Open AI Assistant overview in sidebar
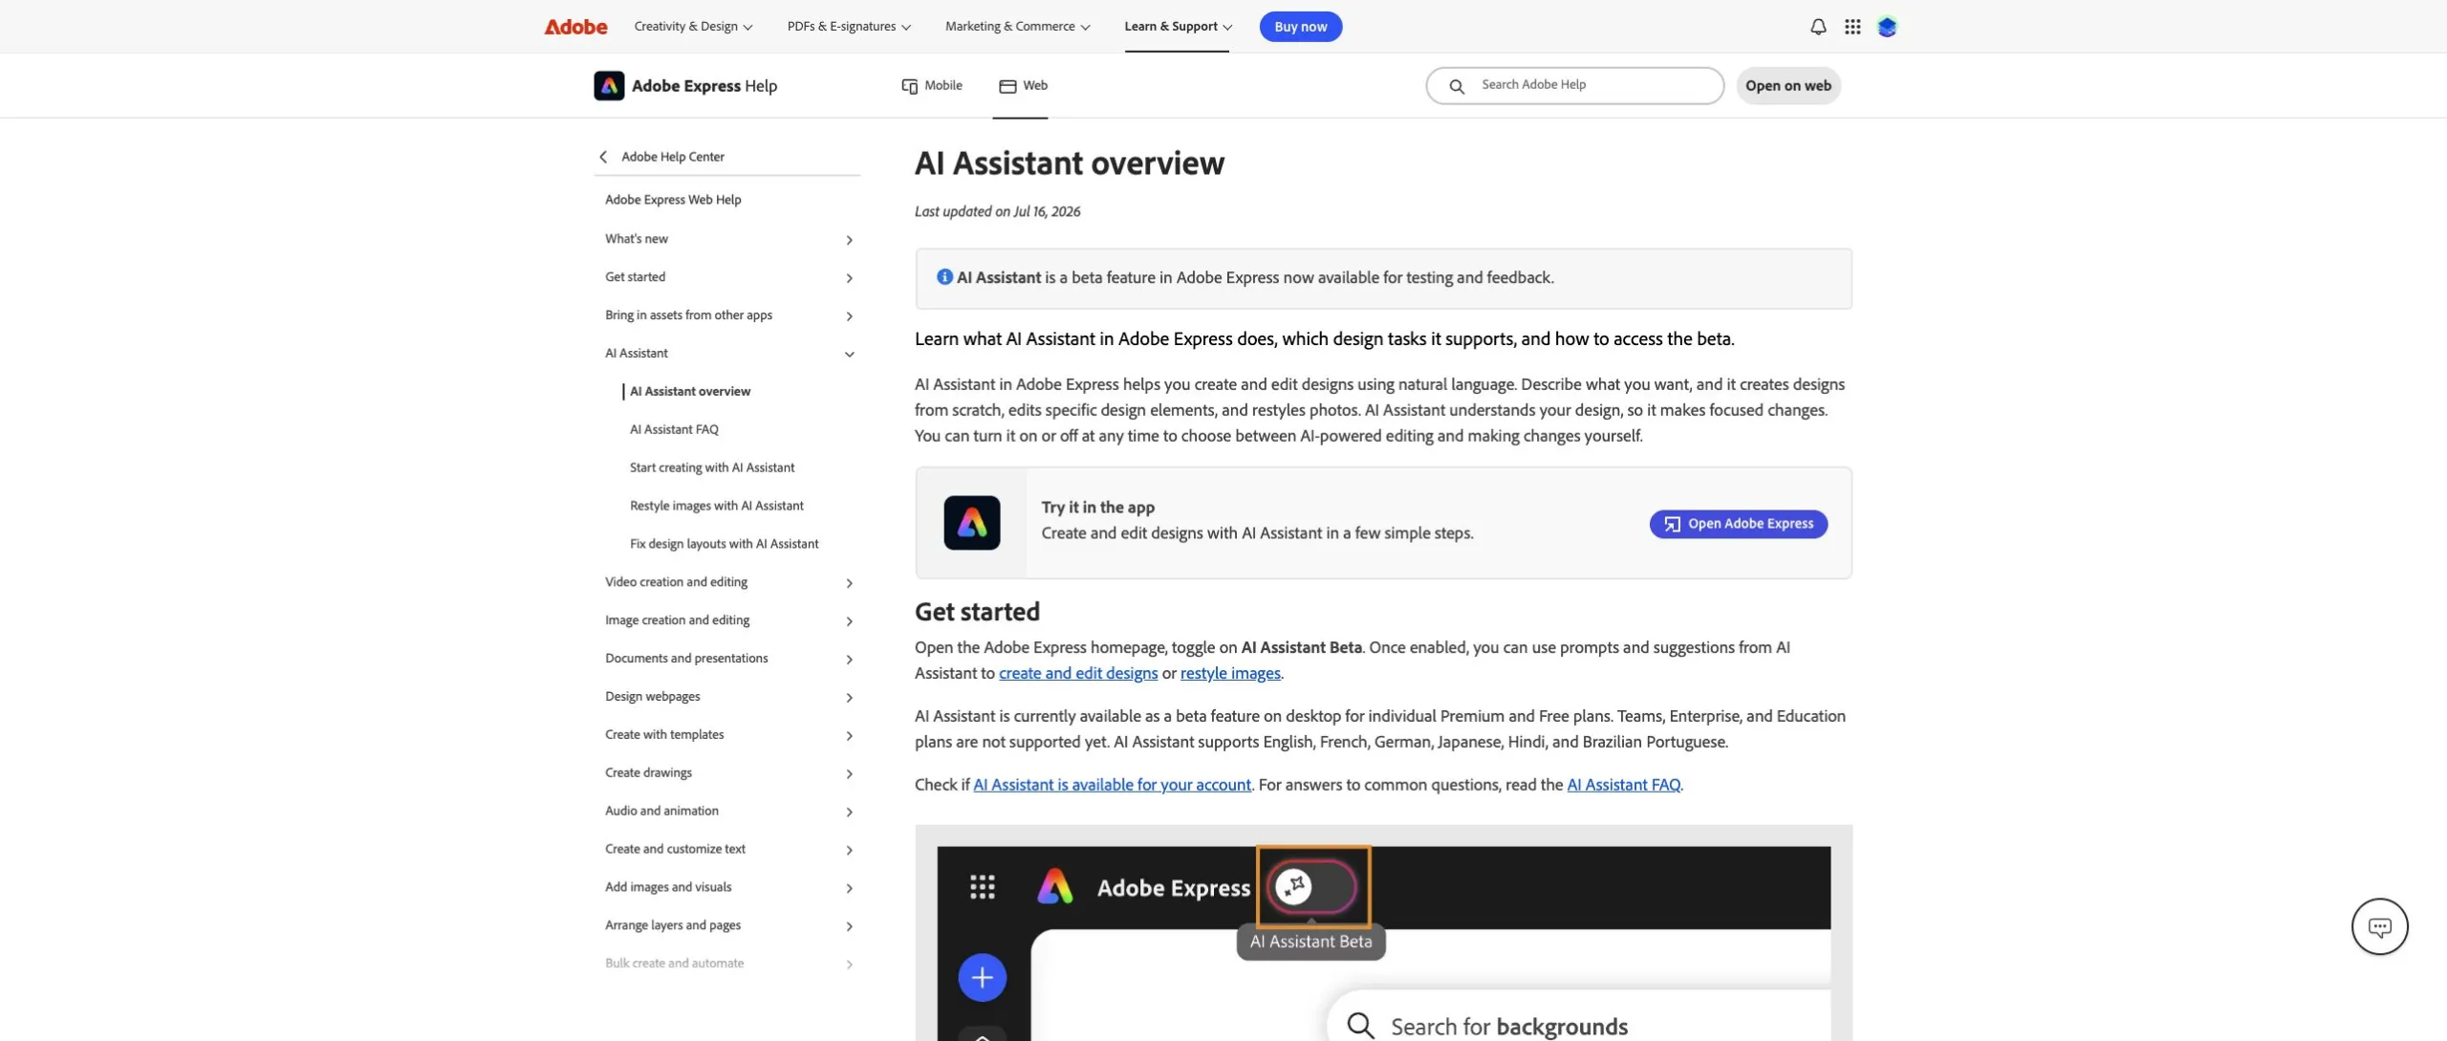The width and height of the screenshot is (2447, 1041). tap(690, 392)
